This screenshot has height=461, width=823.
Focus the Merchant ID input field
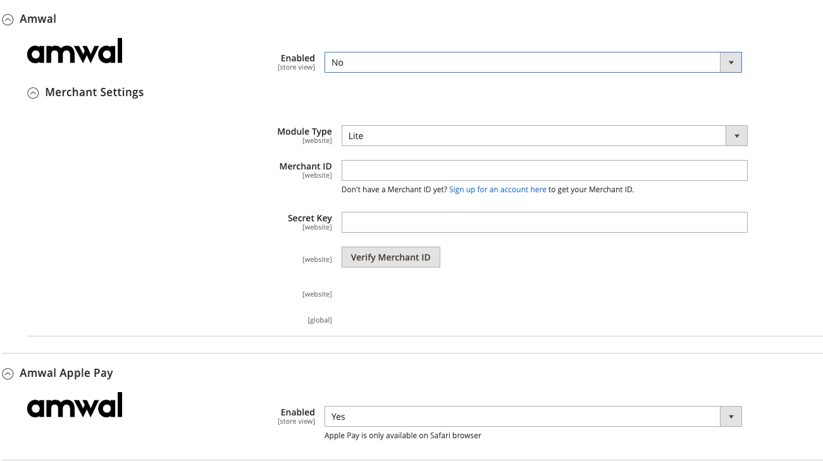click(x=544, y=170)
